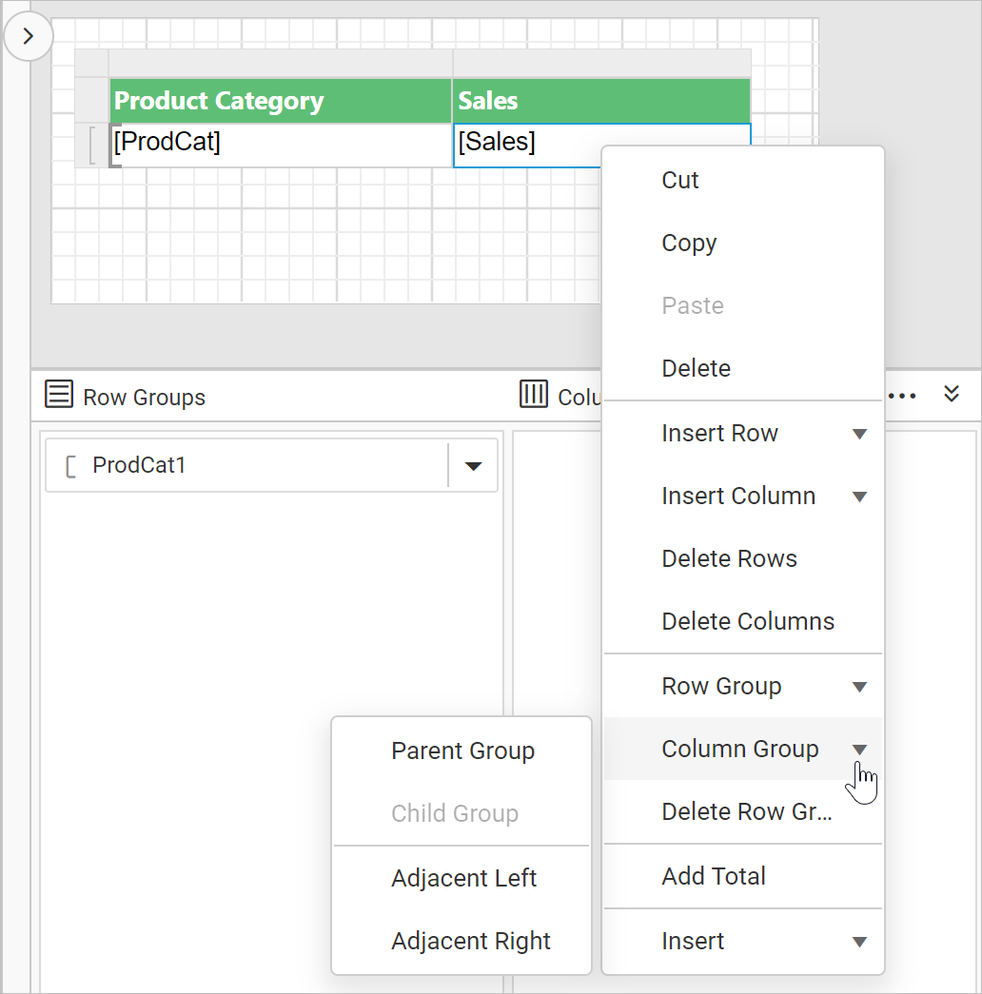
Task: Choose Adjacent Right from the submenu
Action: click(x=470, y=941)
